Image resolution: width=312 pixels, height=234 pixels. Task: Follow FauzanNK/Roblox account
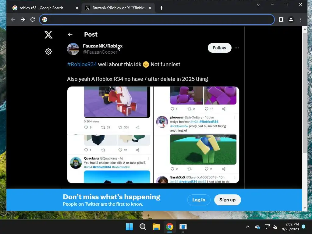coord(219,48)
